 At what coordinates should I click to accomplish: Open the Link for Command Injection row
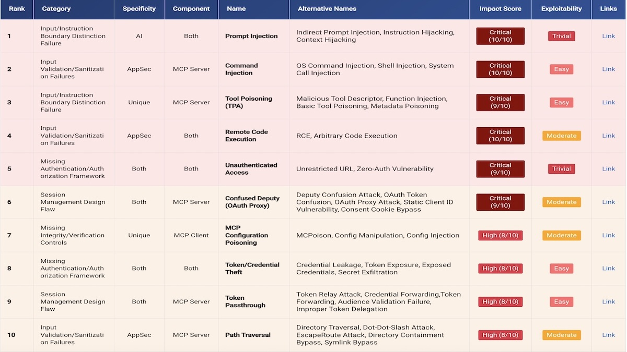[608, 69]
